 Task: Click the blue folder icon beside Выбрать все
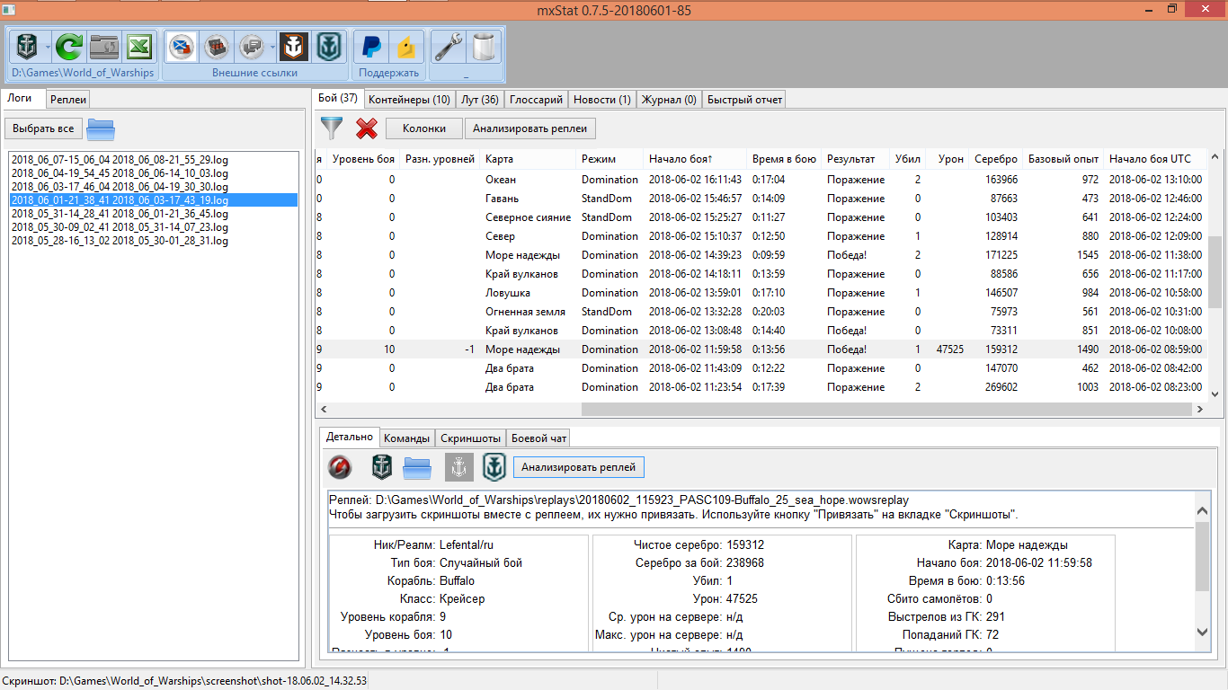(x=101, y=128)
